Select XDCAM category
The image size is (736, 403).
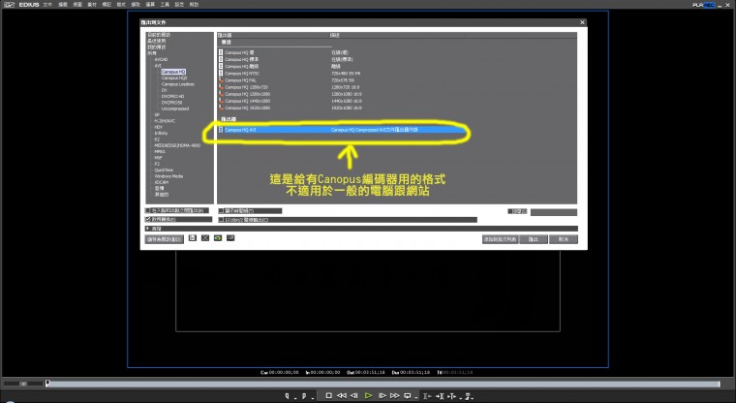(162, 182)
